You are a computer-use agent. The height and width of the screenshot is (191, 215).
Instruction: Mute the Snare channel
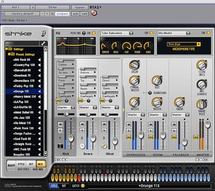(x=82, y=124)
